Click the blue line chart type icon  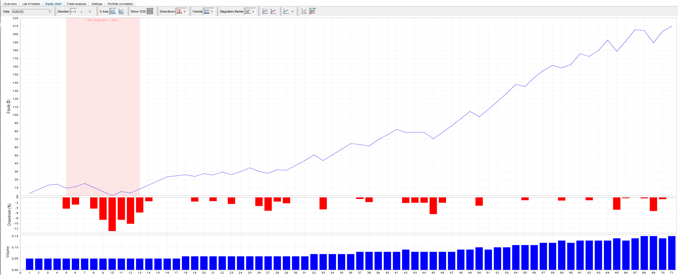tap(286, 11)
